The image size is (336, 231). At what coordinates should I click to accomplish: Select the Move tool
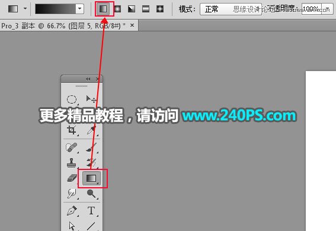coord(91,100)
